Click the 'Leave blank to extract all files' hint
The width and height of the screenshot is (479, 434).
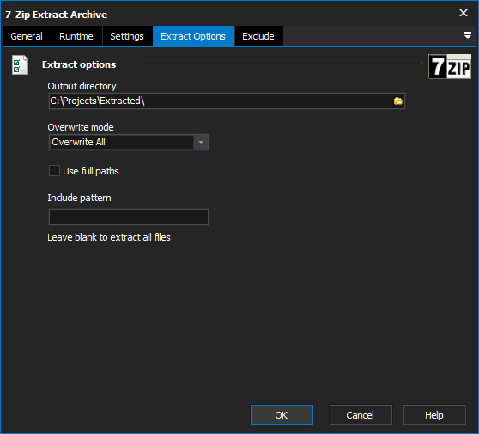pyautogui.click(x=109, y=237)
